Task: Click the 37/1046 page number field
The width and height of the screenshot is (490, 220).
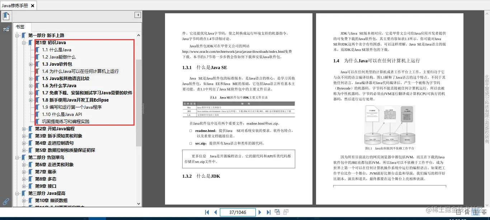Action: coord(237,212)
